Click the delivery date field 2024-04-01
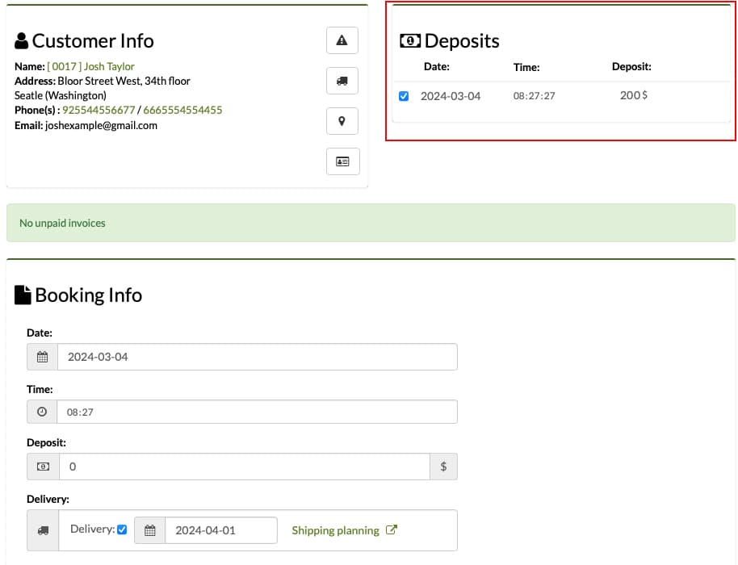 click(x=221, y=530)
